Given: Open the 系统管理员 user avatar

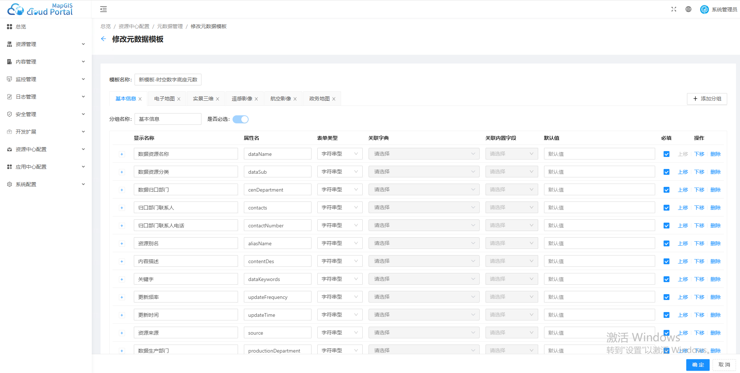Looking at the screenshot, I should 704,9.
